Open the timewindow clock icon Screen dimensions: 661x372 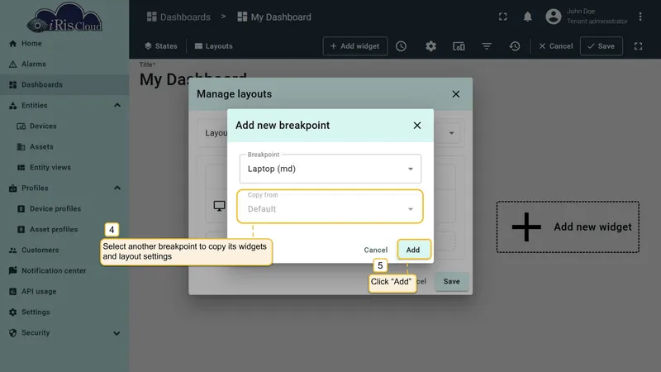click(401, 46)
